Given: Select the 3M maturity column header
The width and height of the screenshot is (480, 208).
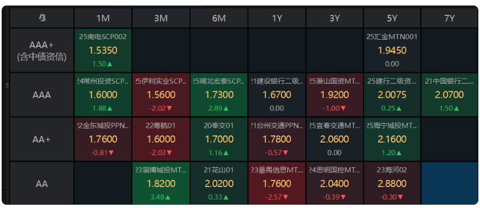Looking at the screenshot, I should [161, 18].
